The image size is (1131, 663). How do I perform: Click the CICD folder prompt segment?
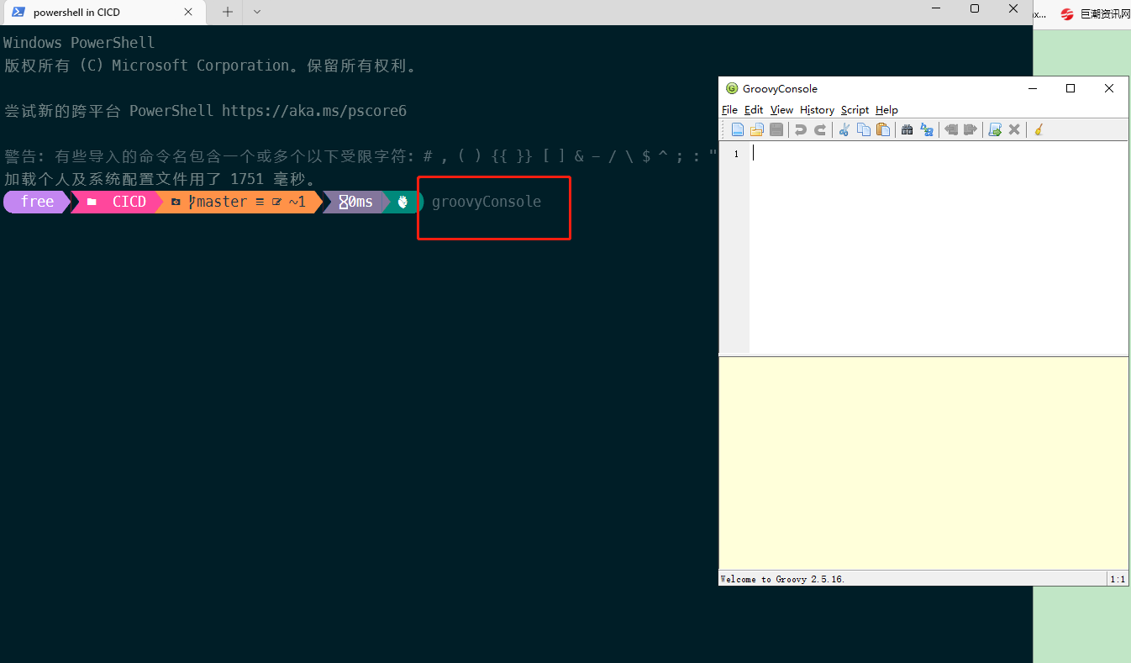click(118, 202)
